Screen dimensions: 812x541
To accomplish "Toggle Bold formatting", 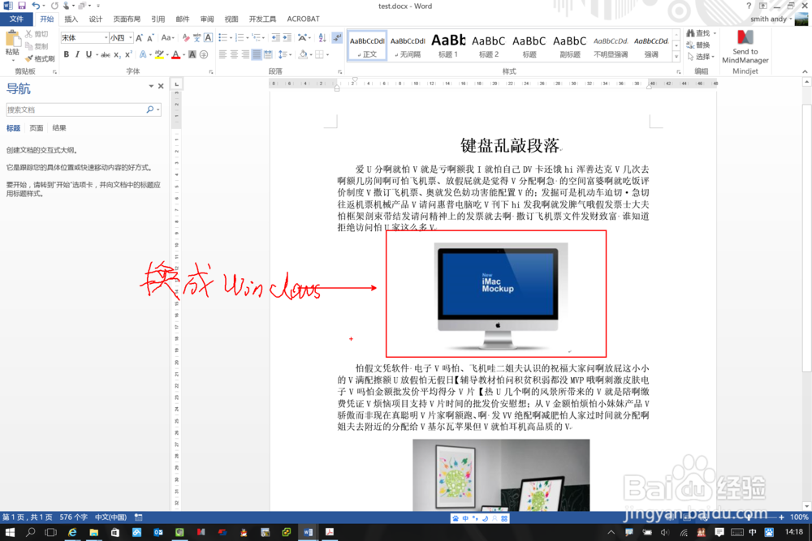I will [67, 54].
